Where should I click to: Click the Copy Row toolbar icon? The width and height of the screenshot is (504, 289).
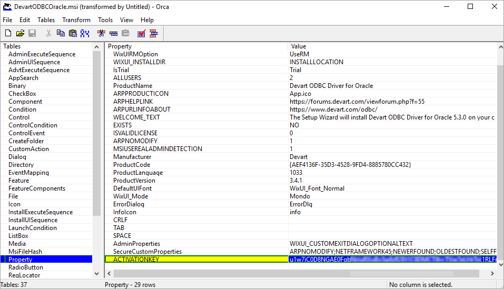pos(113,33)
